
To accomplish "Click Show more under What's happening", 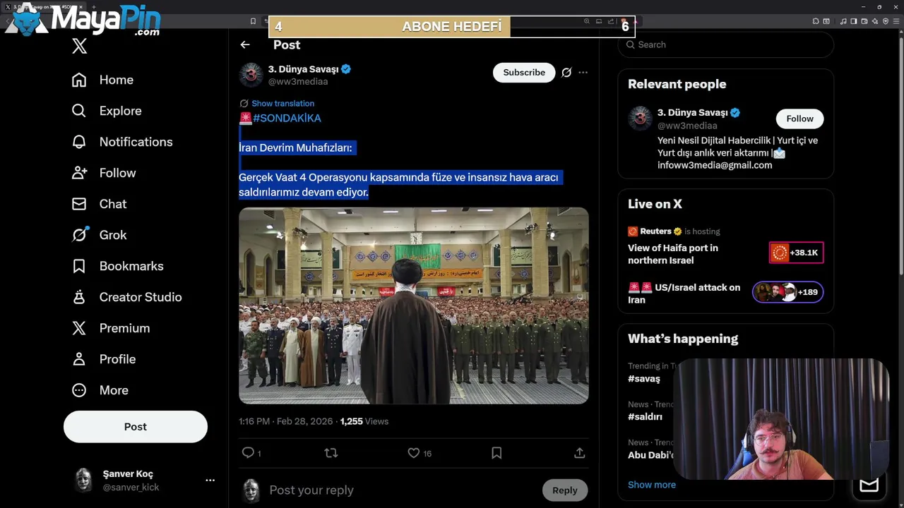I will 652,485.
